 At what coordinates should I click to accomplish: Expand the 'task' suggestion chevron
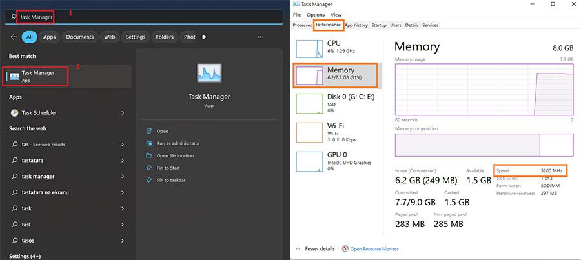click(123, 208)
